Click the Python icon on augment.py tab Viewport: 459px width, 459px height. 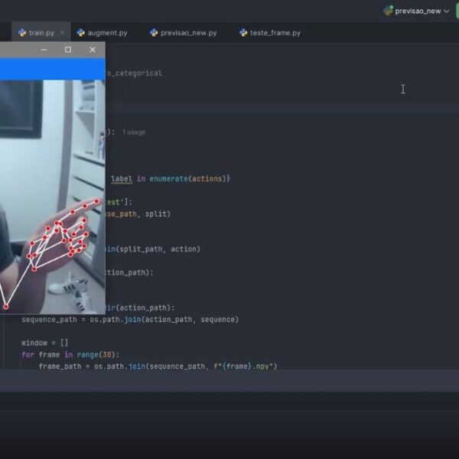81,33
